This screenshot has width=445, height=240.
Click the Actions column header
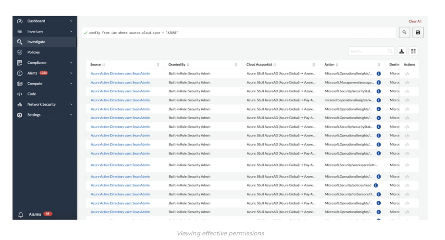tap(409, 65)
